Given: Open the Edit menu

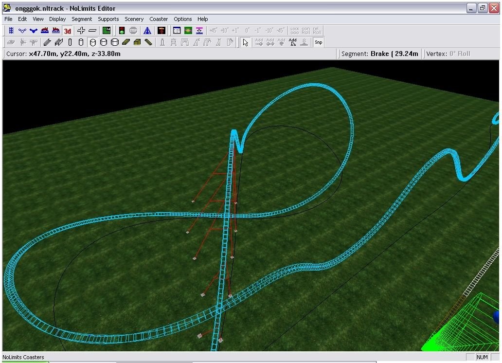Looking at the screenshot, I should coord(22,19).
